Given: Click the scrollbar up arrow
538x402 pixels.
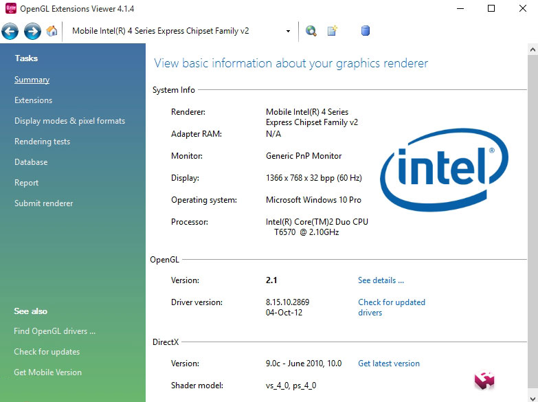Looking at the screenshot, I should click(533, 49).
